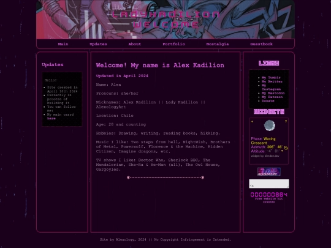
Task: Click the 'Age: 28 and counting' line
Action: point(121,124)
